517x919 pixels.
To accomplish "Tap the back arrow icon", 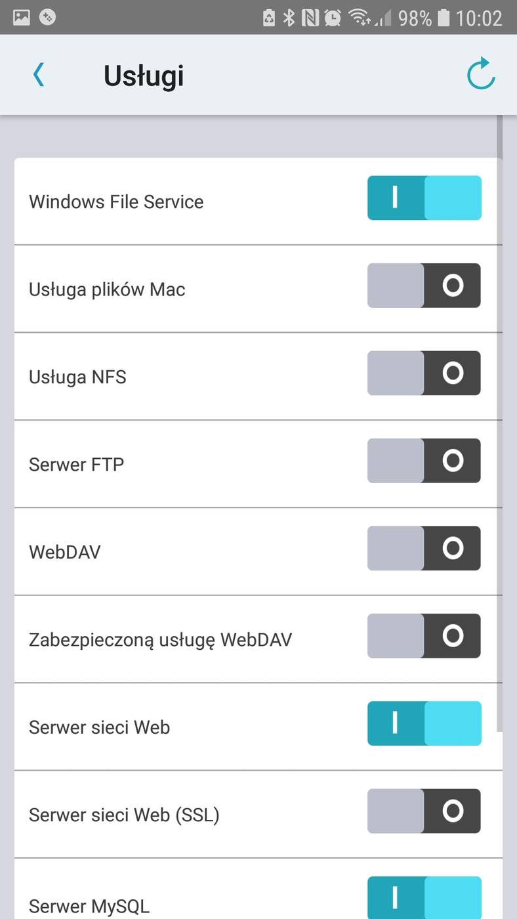I will [39, 75].
